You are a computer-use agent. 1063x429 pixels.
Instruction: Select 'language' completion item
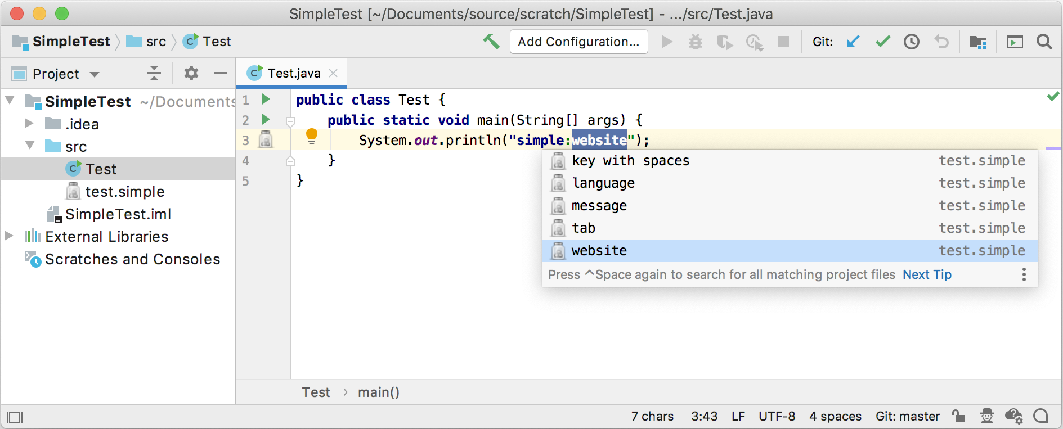pos(790,183)
